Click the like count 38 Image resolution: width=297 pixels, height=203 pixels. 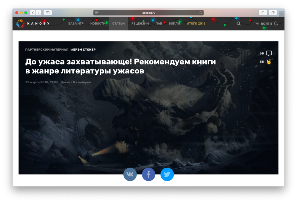(x=262, y=62)
